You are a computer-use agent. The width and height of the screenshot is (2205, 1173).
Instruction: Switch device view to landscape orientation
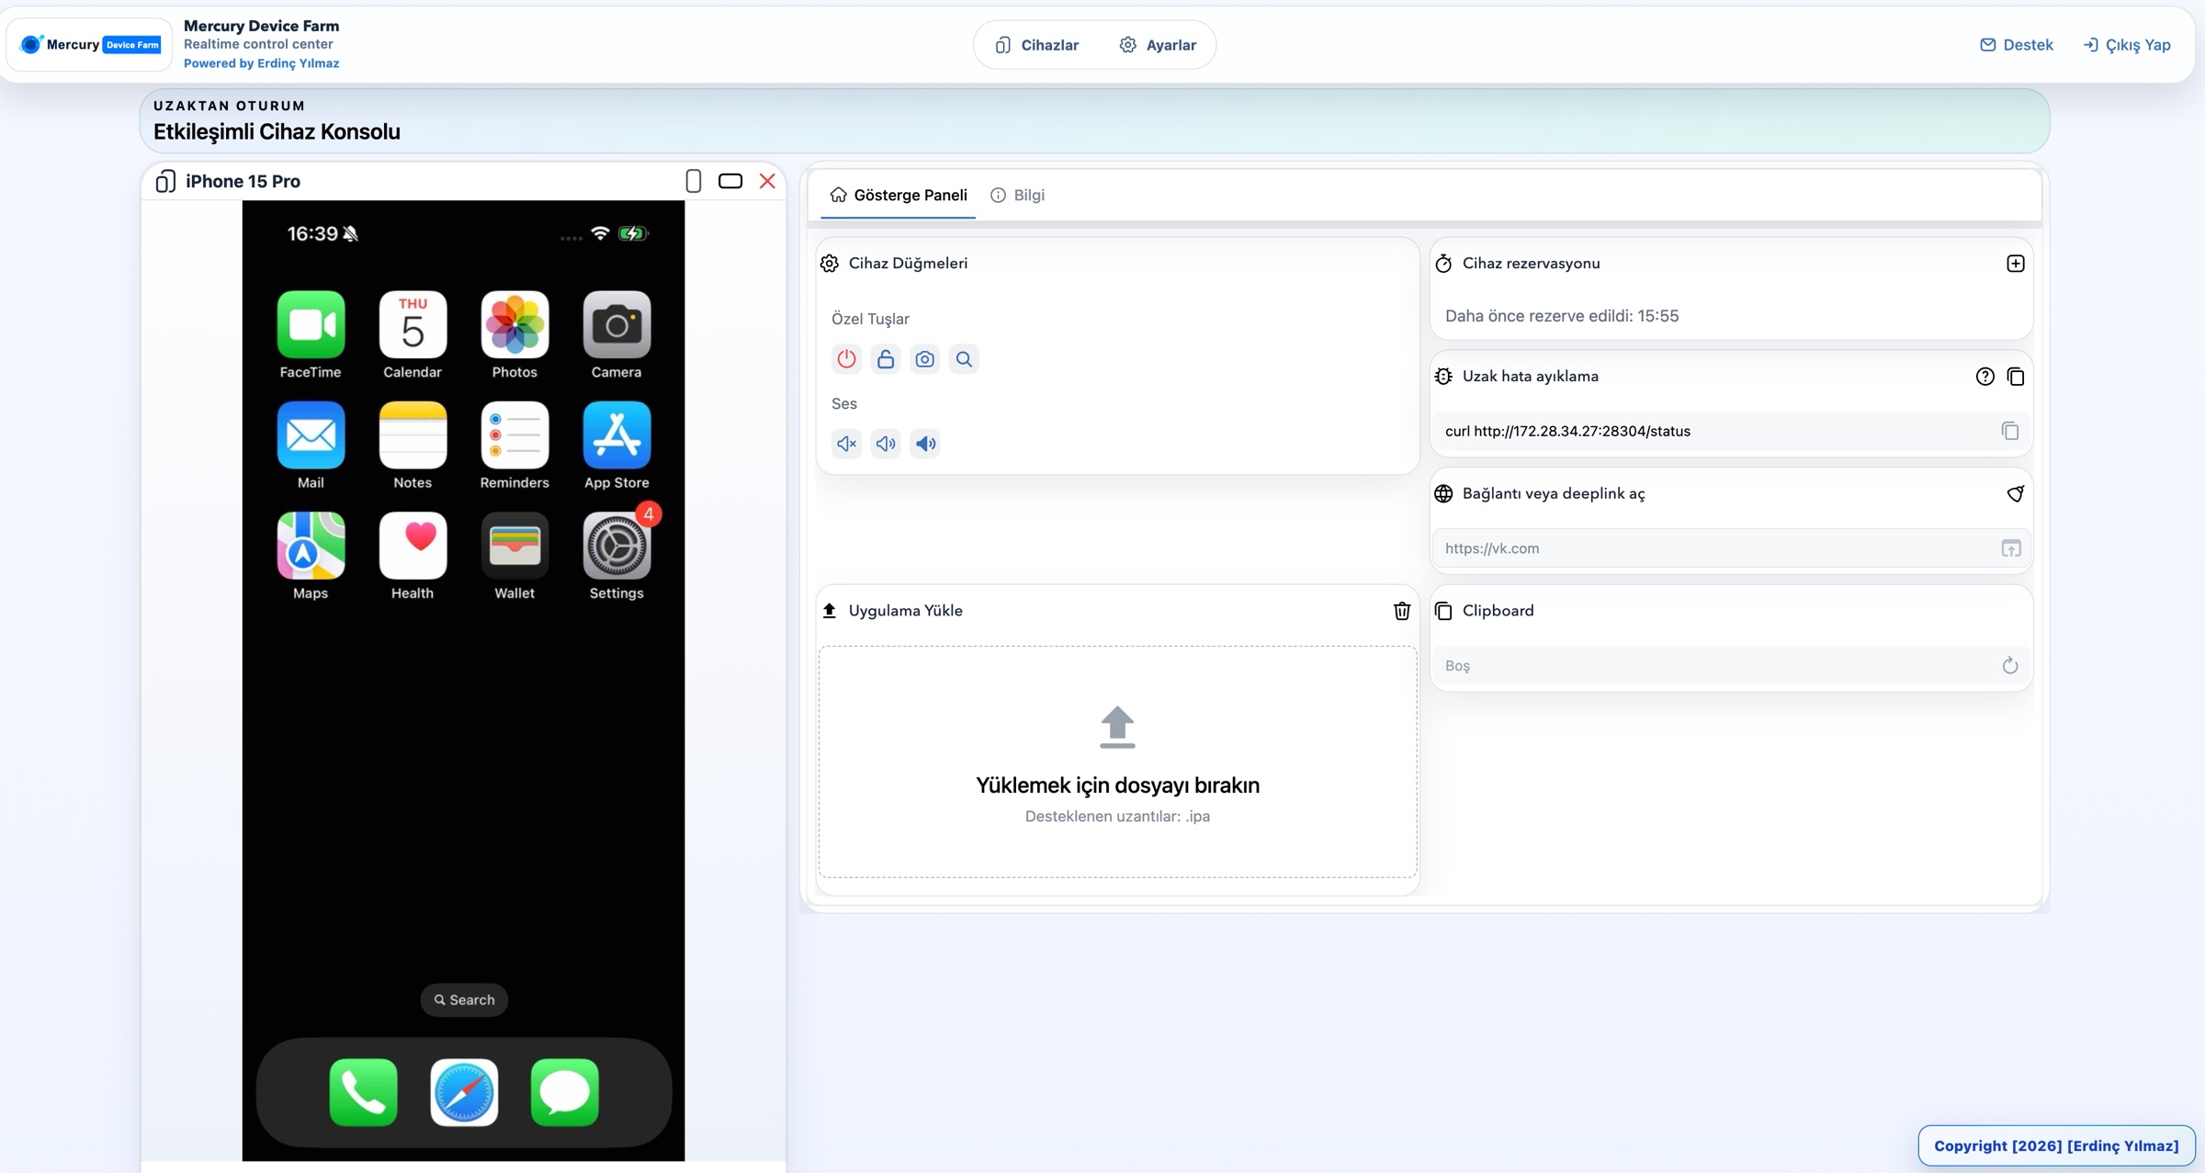click(730, 181)
